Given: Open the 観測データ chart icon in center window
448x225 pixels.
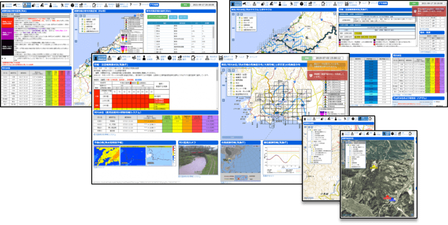Looking at the screenshot, I should pyautogui.click(x=222, y=58).
